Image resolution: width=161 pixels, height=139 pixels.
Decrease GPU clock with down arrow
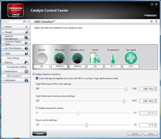[x=155, y=90]
